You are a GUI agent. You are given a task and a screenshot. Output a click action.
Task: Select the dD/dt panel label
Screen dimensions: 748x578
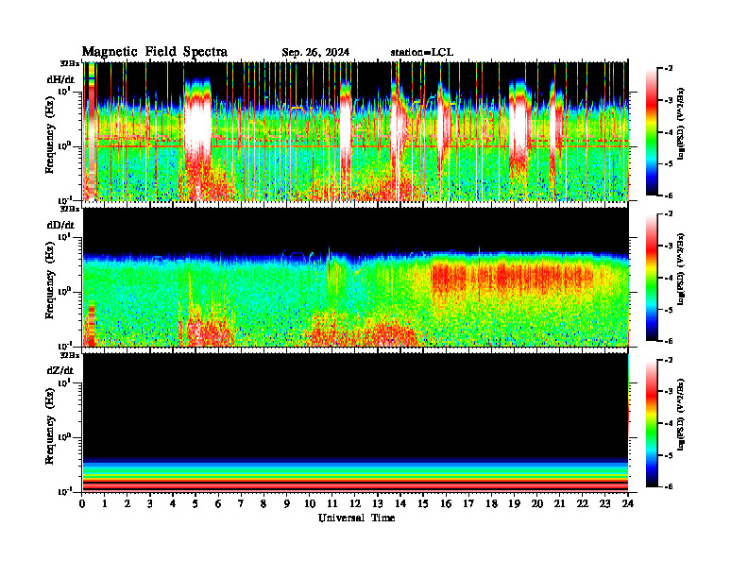60,225
